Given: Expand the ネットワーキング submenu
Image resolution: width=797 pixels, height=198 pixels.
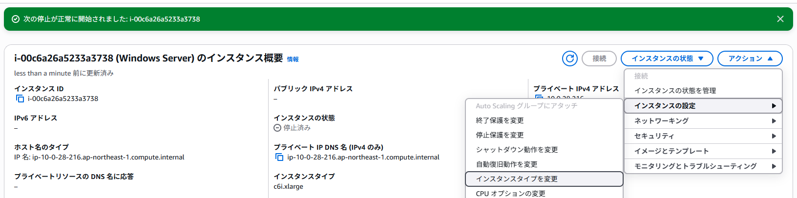Looking at the screenshot, I should point(703,121).
